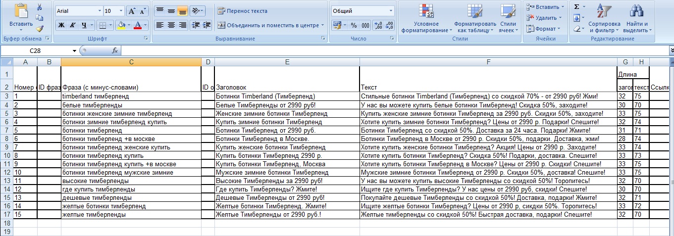The image size is (674, 236).
Task: Click the Select All corner button
Action: [x=6, y=62]
